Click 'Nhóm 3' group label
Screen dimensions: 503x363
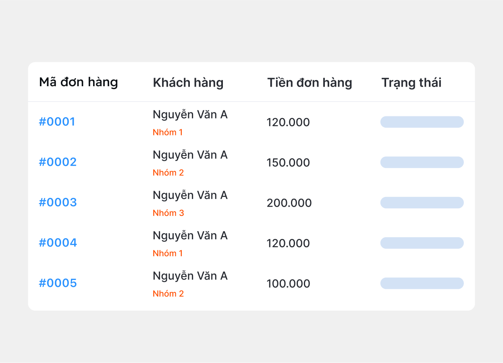tap(168, 213)
